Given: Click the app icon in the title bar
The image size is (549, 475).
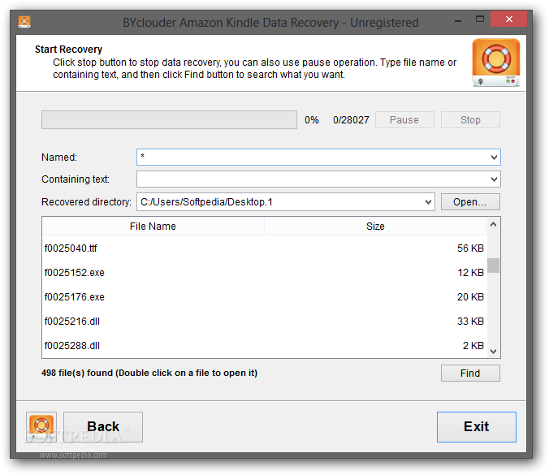Looking at the screenshot, I should point(24,22).
